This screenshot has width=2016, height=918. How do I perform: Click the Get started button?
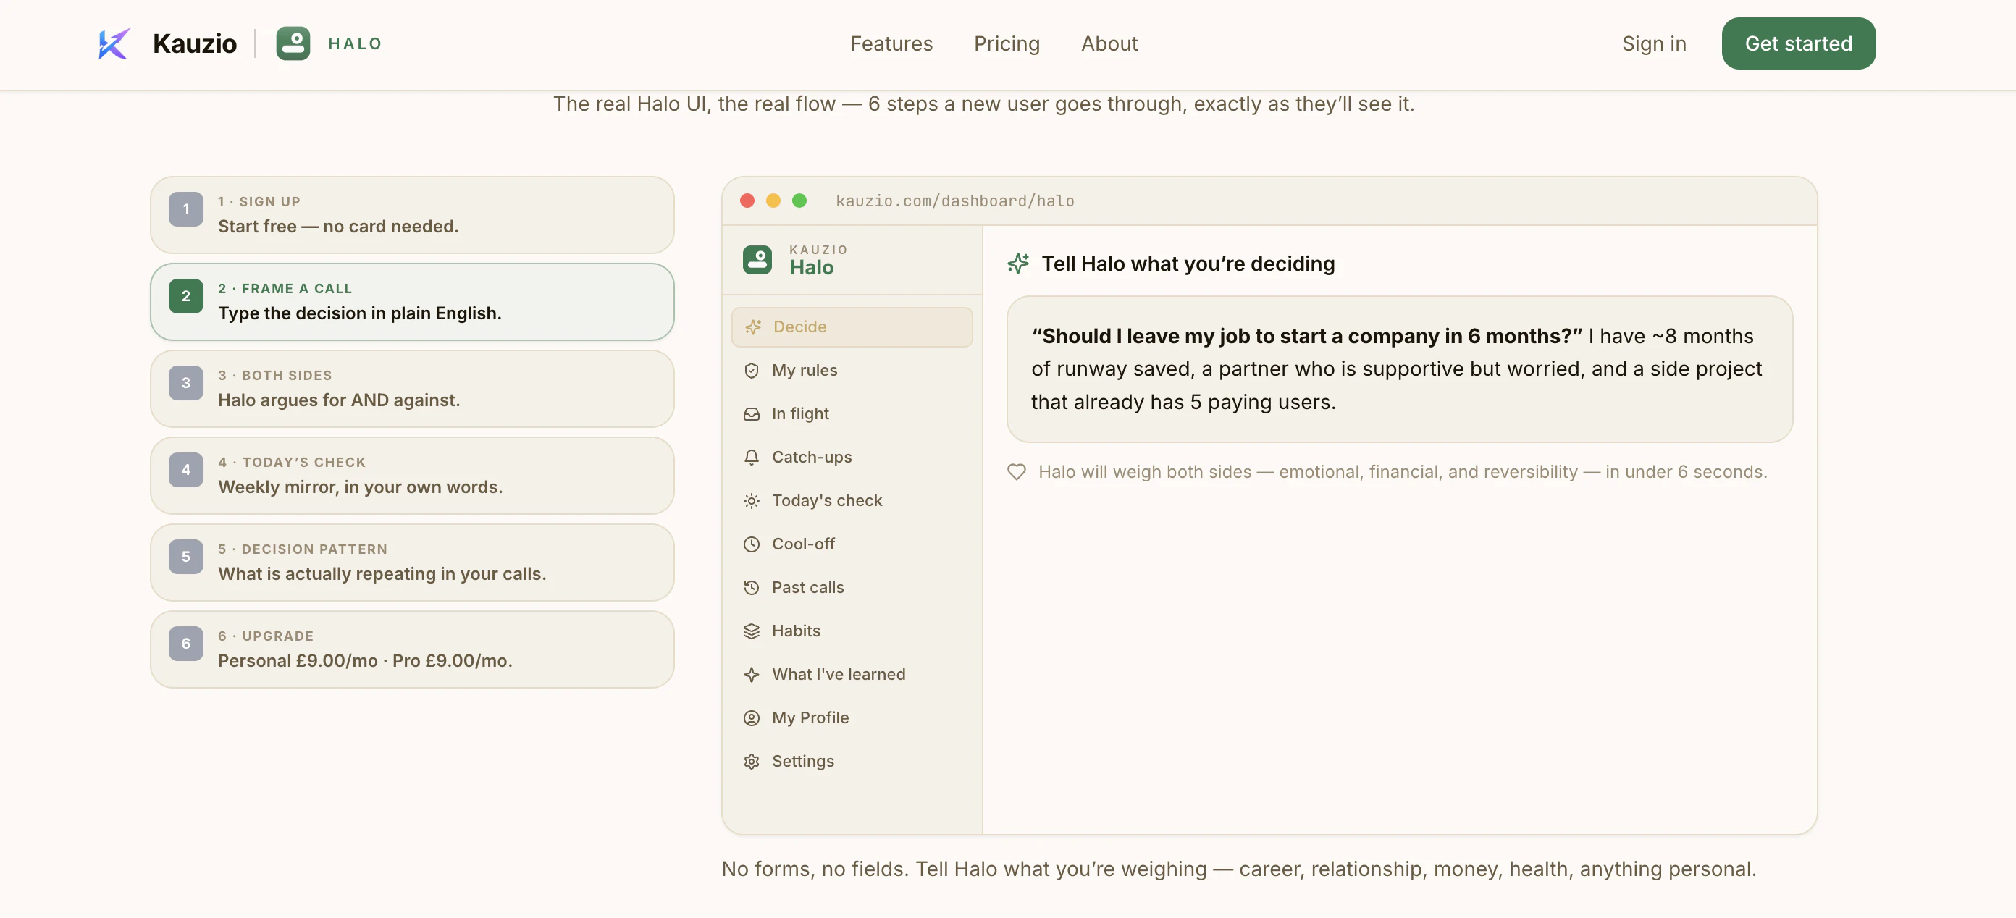1797,44
